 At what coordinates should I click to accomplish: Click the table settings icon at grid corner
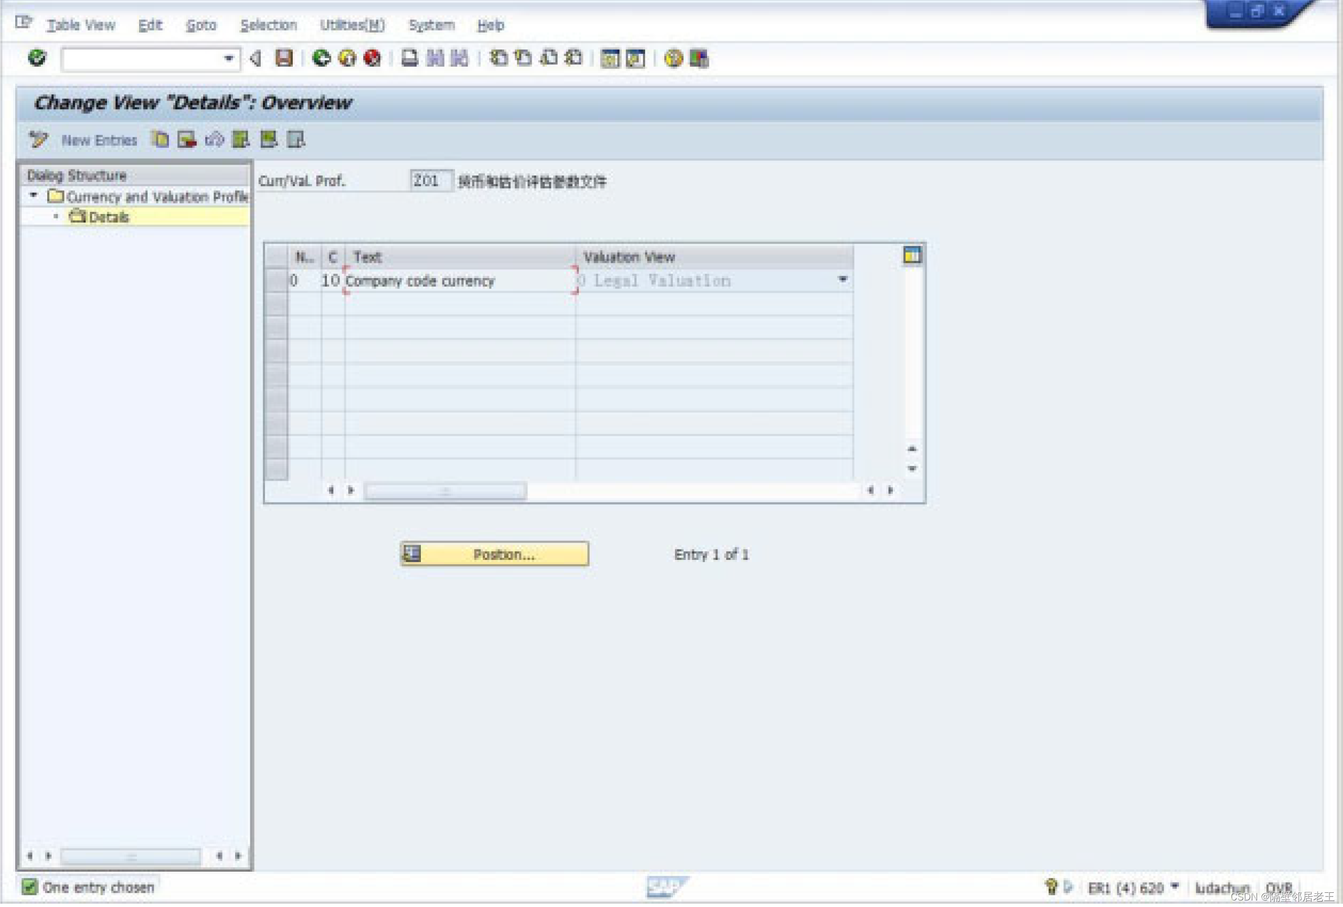911,255
